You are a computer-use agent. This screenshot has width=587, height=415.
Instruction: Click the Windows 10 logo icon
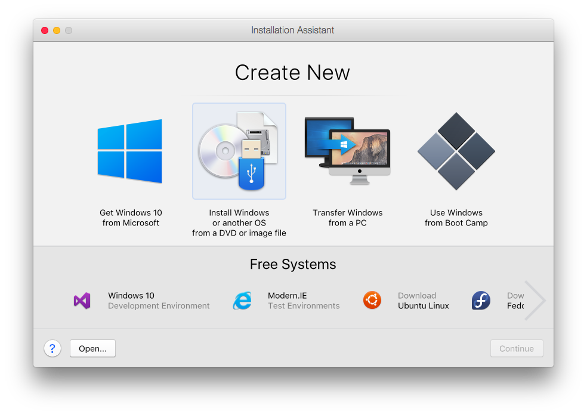(x=130, y=151)
